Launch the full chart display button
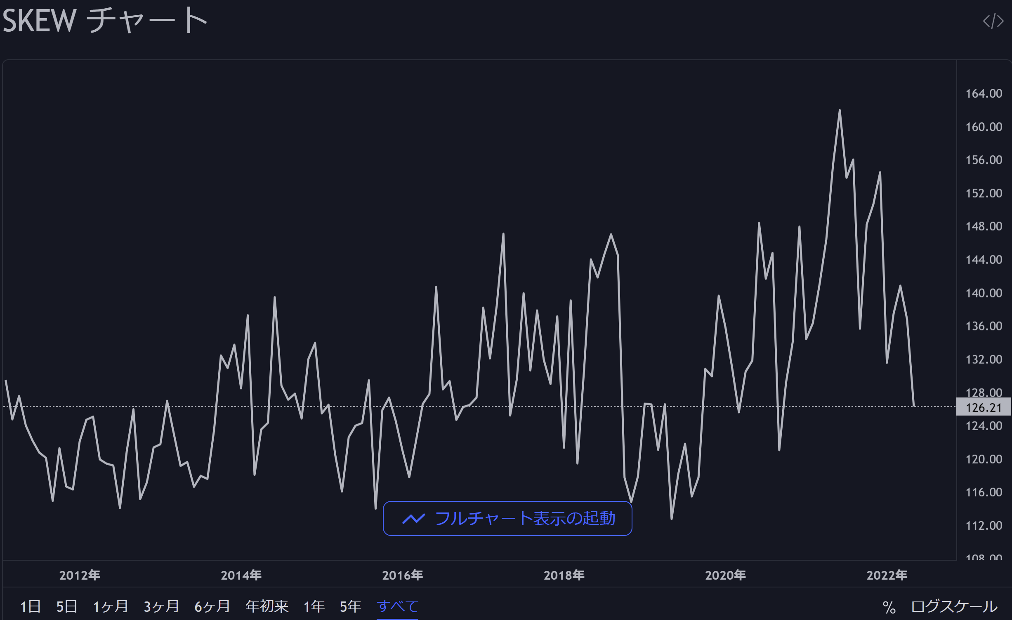This screenshot has height=620, width=1012. click(507, 519)
